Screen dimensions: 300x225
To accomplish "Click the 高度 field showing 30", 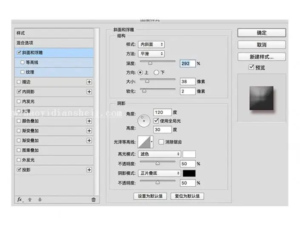I will [x=163, y=130].
